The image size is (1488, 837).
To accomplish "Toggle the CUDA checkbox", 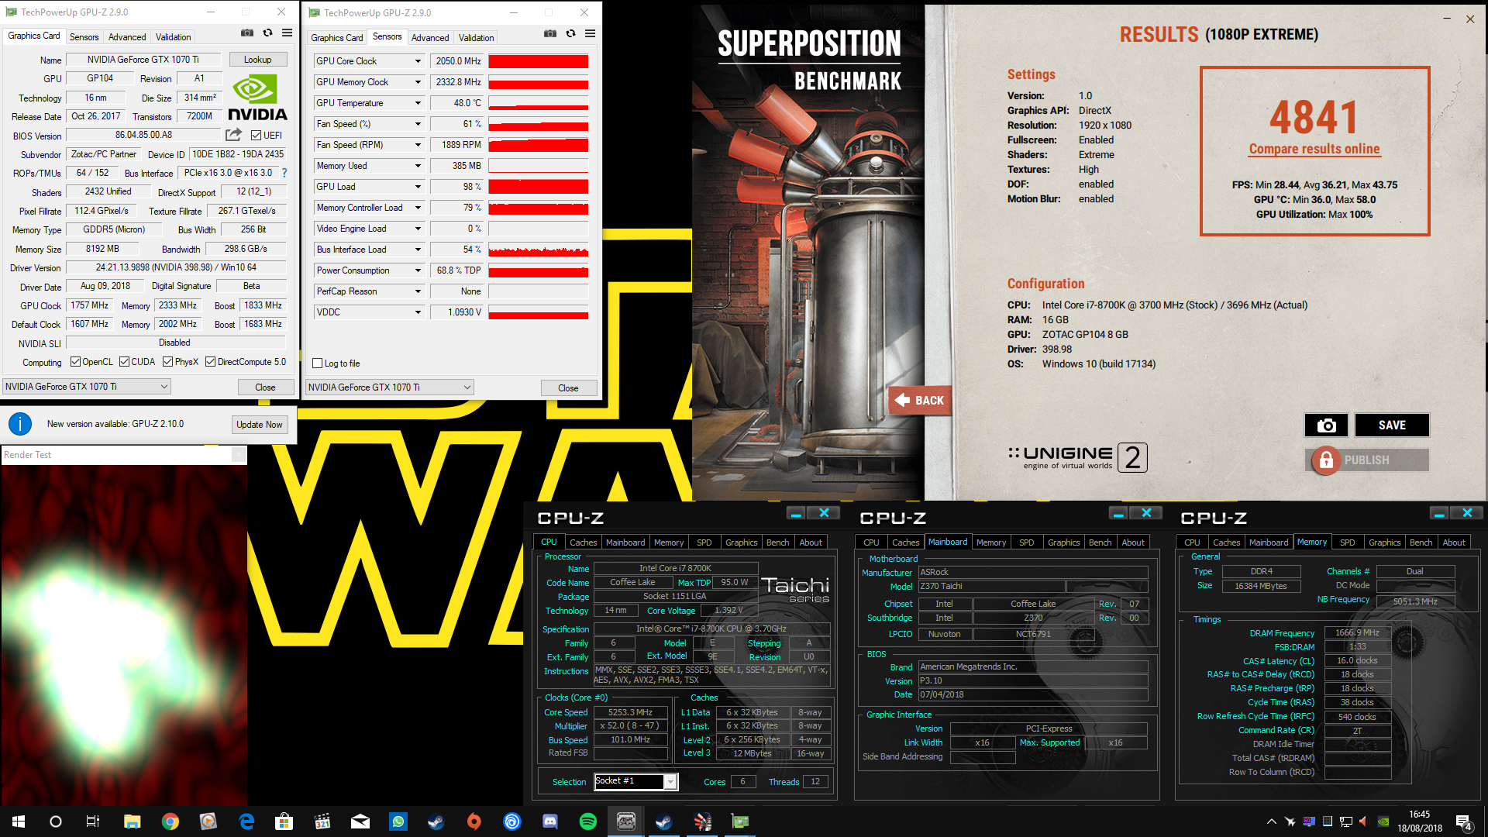I will pos(124,362).
